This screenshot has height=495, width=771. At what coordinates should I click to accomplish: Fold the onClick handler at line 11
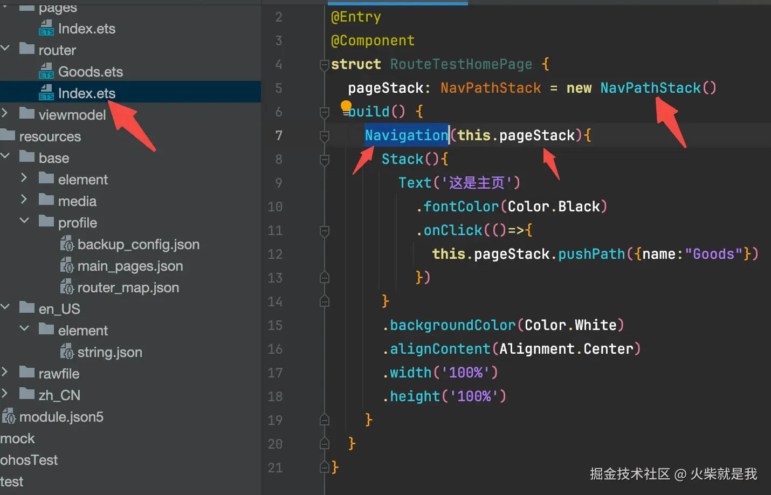tap(325, 231)
